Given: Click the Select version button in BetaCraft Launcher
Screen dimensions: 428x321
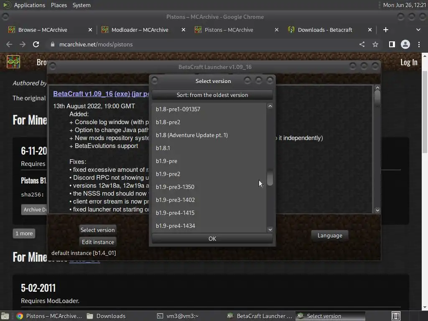Looking at the screenshot, I should tap(97, 230).
